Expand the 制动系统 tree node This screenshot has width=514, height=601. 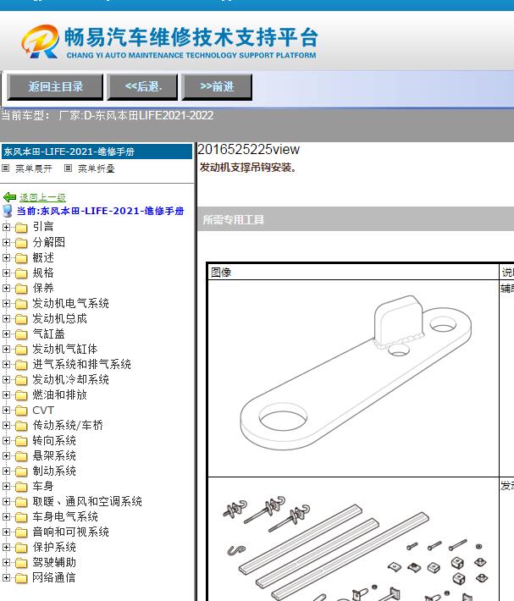(x=6, y=471)
